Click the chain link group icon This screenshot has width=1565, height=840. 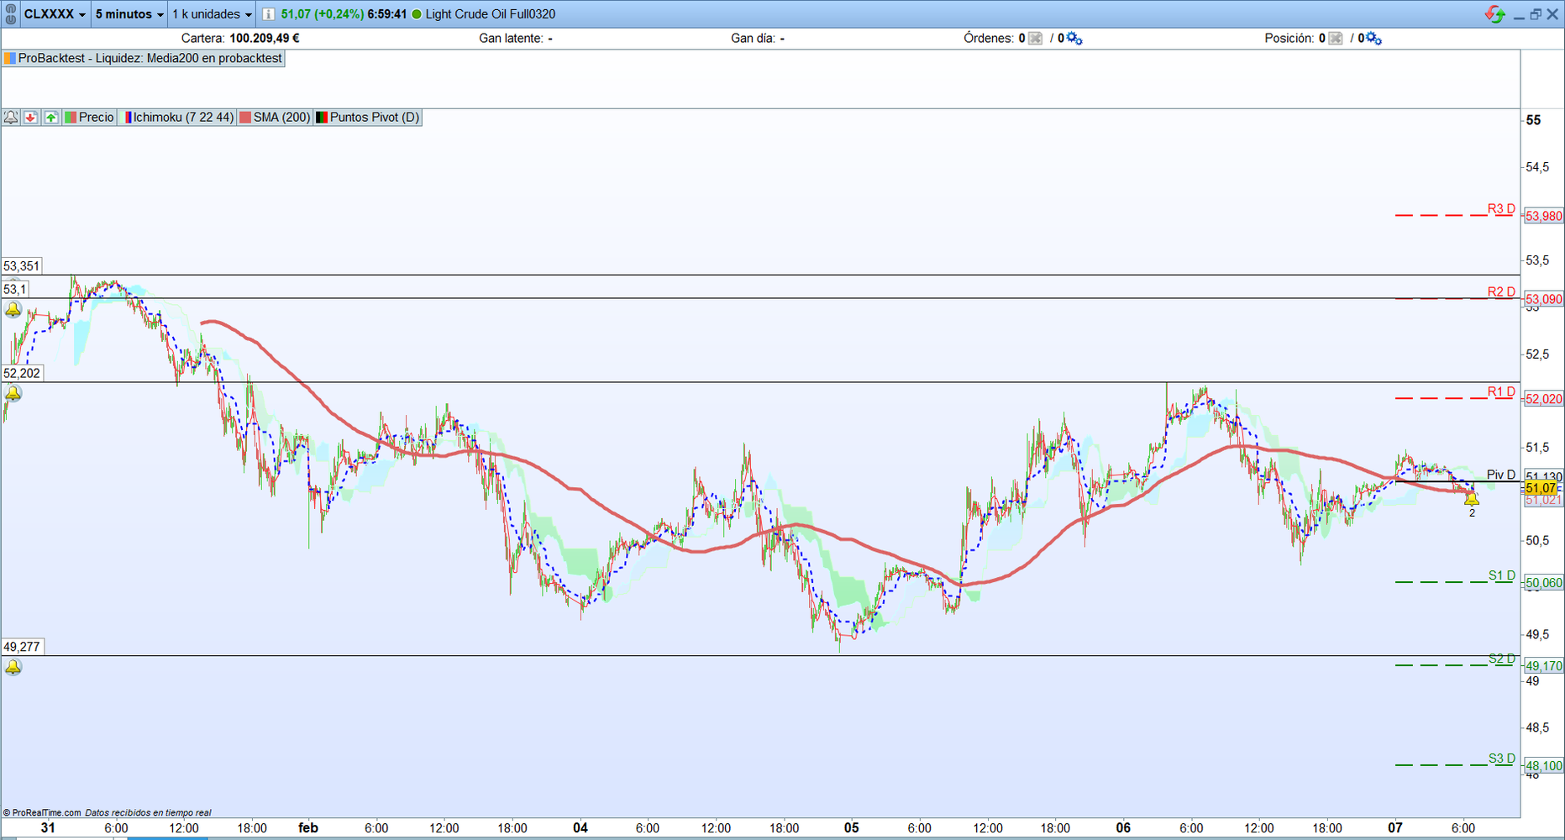coord(11,14)
